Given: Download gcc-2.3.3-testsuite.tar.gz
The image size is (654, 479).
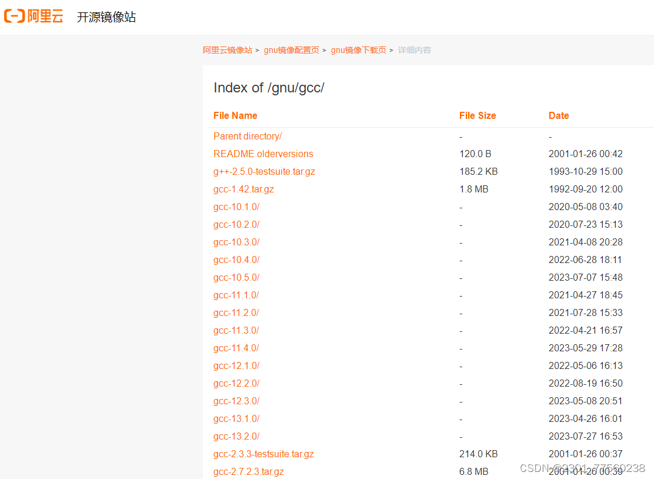Looking at the screenshot, I should (x=263, y=454).
